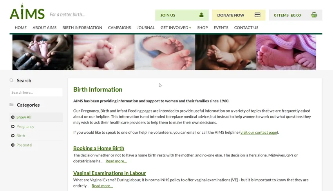The image size is (333, 191).
Task: Focus the Search here input field
Action: coord(36,92)
